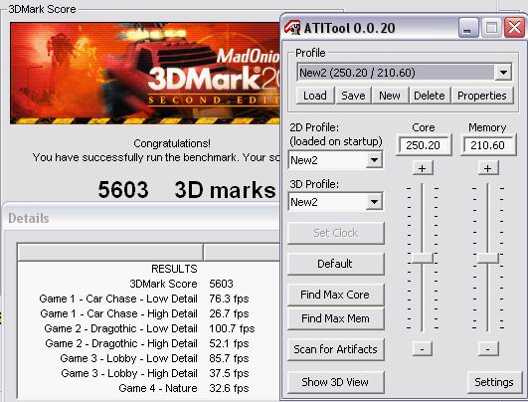Select Game 1 Car Chase Low Detail row
The image size is (528, 402).
(x=148, y=299)
